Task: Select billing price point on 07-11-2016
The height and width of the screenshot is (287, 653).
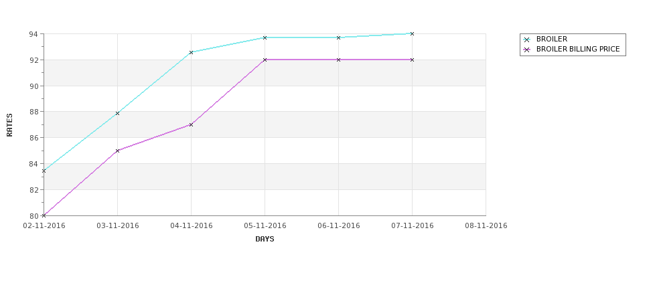Action: point(413,60)
